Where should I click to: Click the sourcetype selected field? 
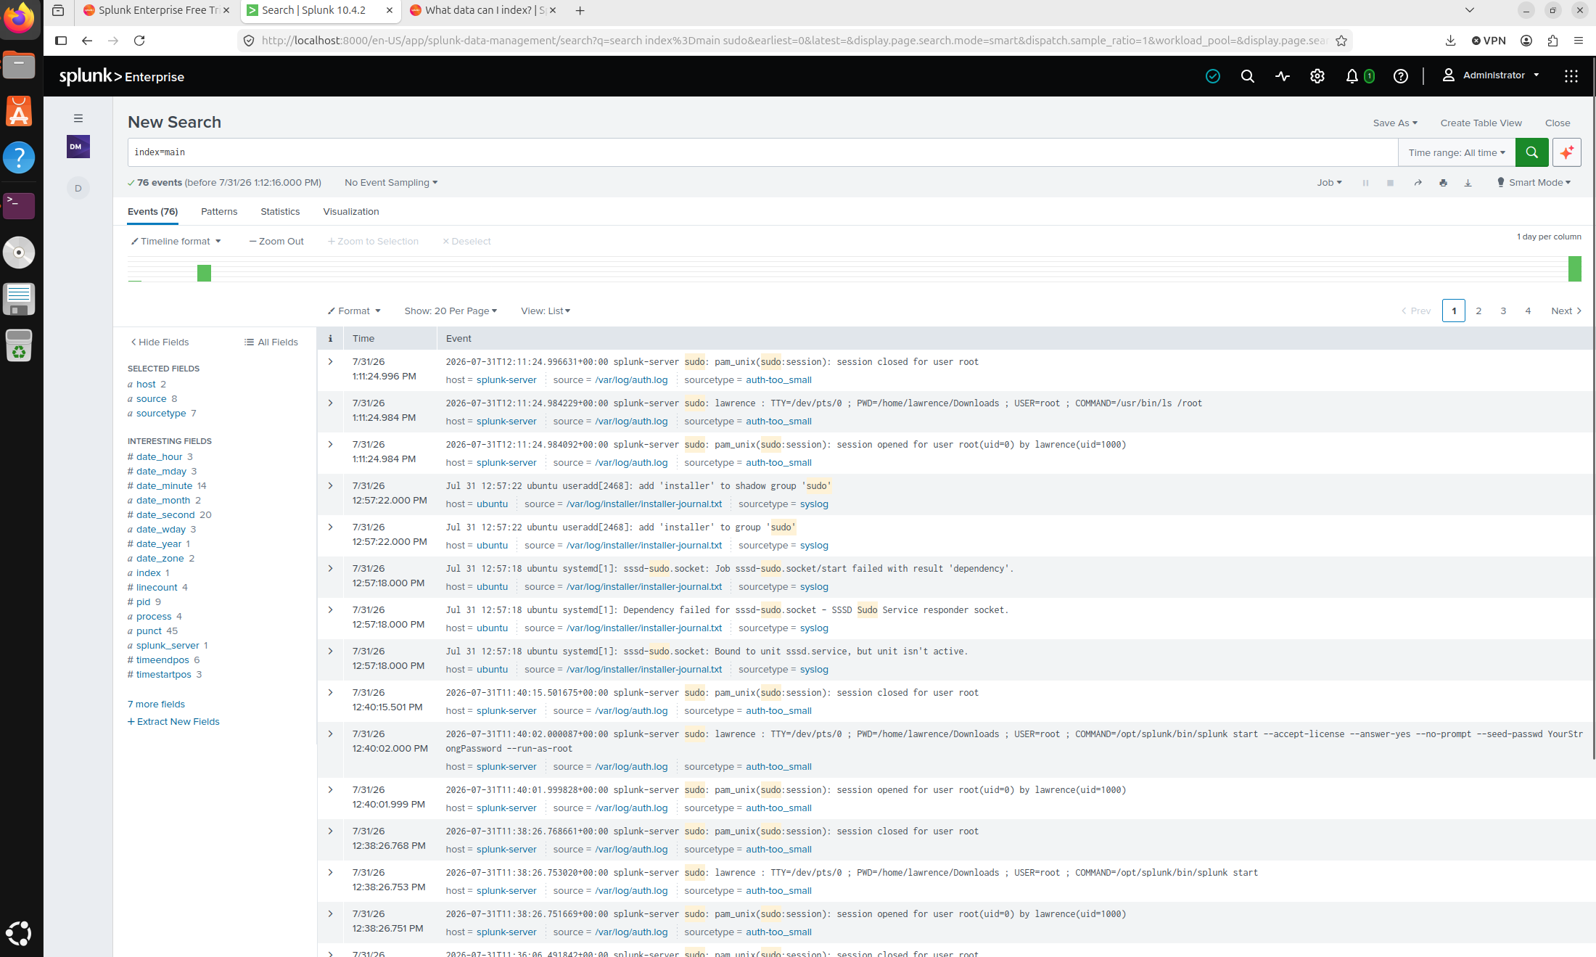coord(161,414)
